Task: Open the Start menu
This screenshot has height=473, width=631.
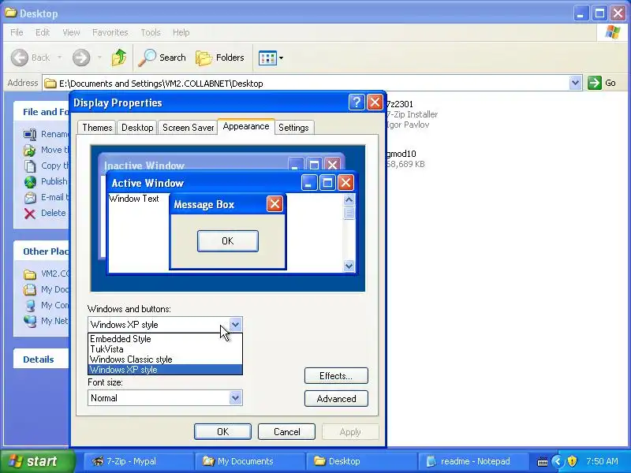Action: 37,461
